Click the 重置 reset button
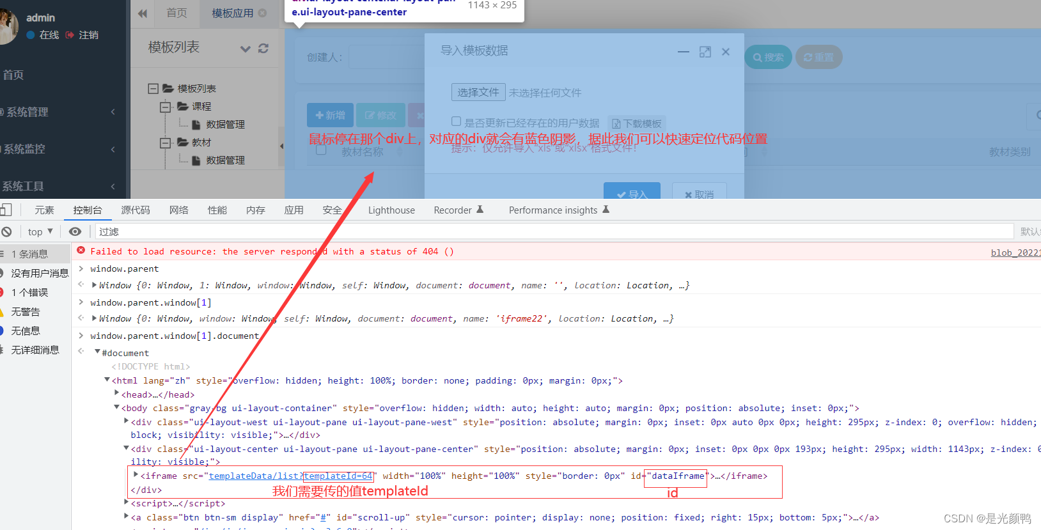1041x530 pixels. pyautogui.click(x=818, y=57)
